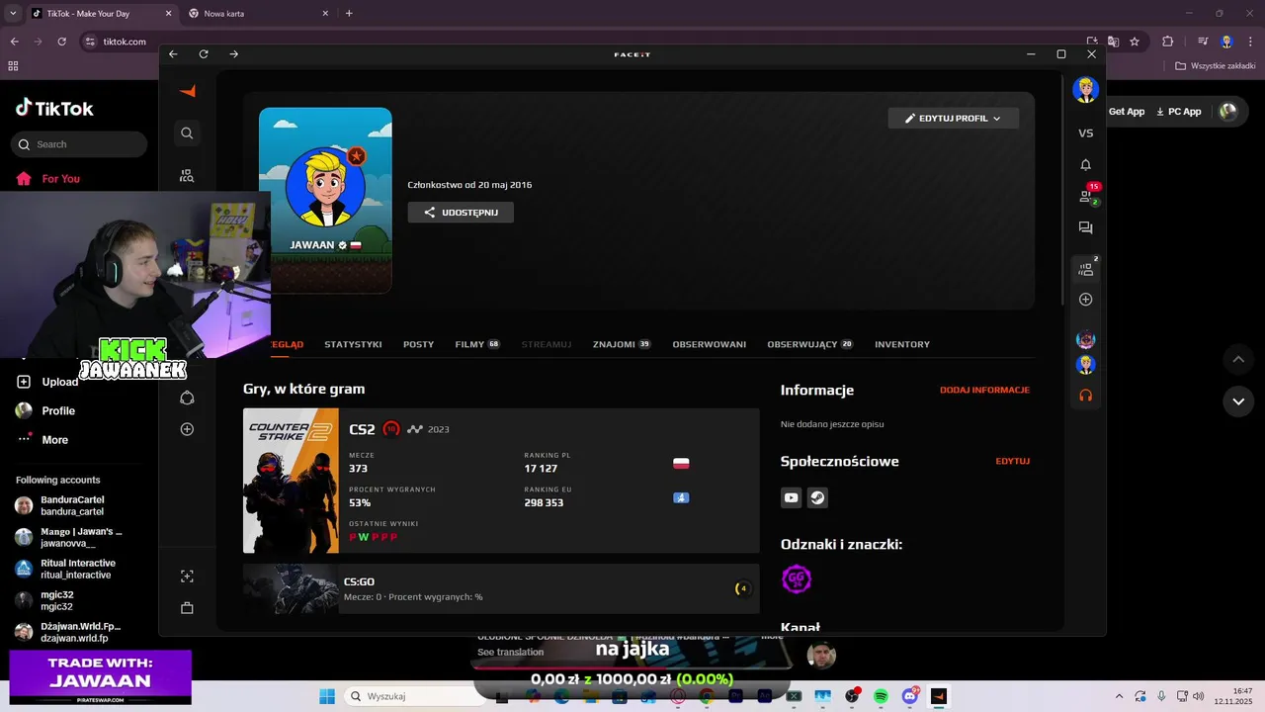
Task: Open the CS:GO game row
Action: pos(501,588)
